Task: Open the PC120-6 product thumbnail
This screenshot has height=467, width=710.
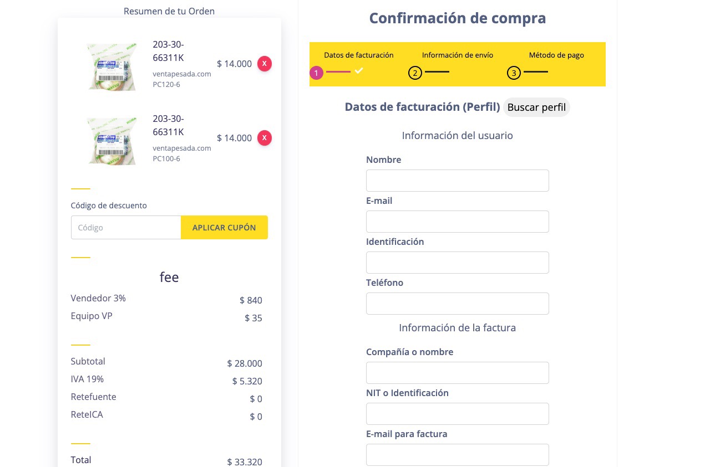Action: click(112, 66)
